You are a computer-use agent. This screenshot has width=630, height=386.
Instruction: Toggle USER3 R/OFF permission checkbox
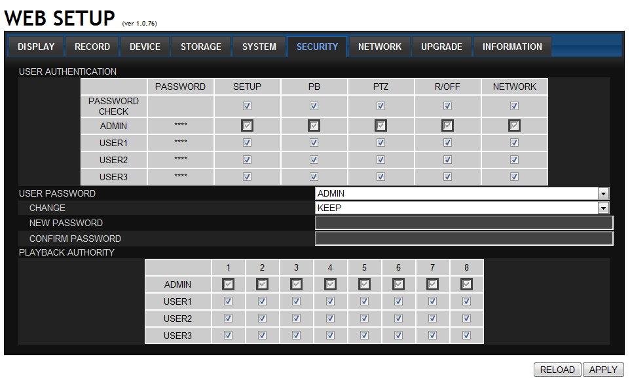pyautogui.click(x=447, y=176)
